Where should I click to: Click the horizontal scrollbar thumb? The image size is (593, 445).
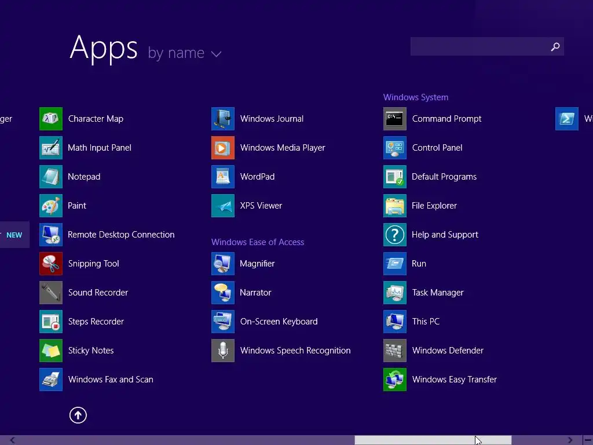tap(433, 440)
